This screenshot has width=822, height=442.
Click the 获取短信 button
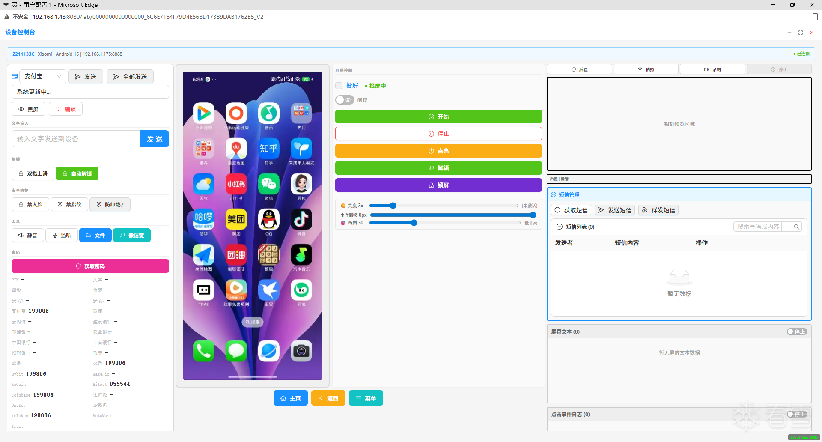(572, 210)
